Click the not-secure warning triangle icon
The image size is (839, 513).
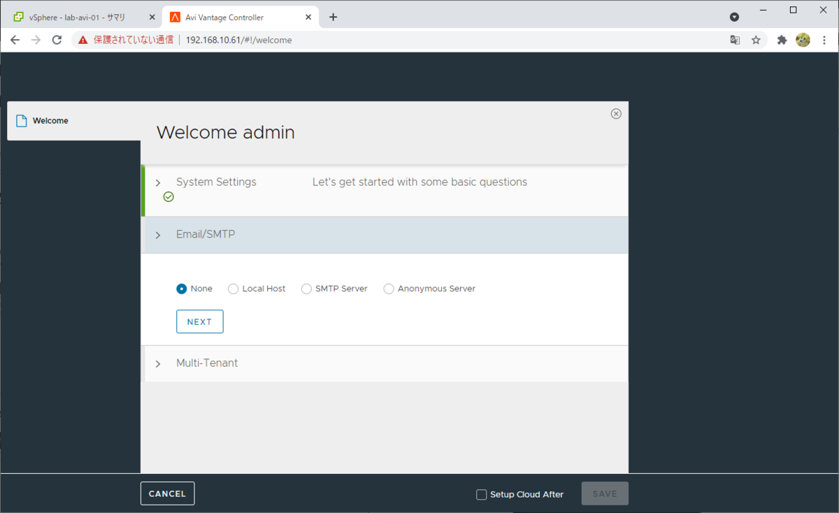[83, 40]
